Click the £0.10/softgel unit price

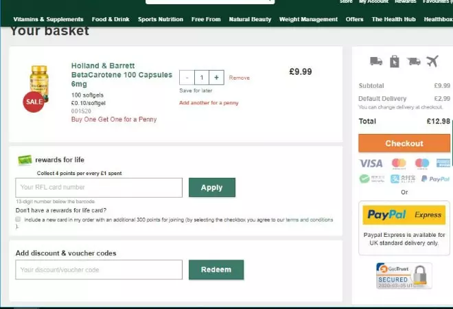click(89, 103)
